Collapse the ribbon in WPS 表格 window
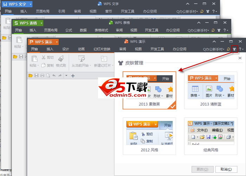Viewport: 246px width, 176px height. [x=199, y=23]
